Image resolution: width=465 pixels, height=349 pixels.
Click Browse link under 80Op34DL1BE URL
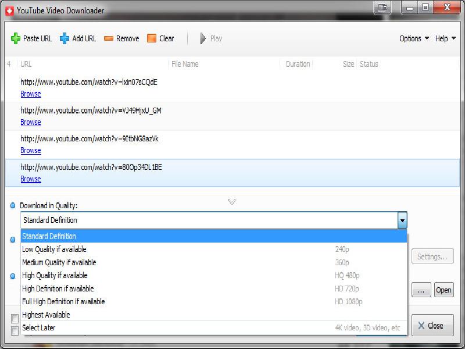coord(31,179)
